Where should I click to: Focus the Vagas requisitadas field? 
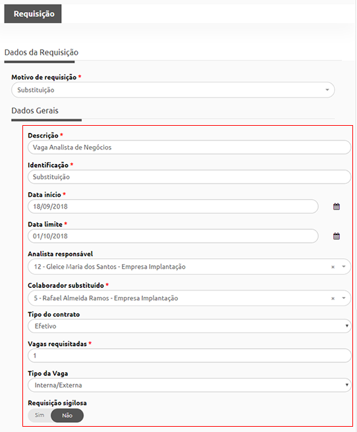coord(190,356)
